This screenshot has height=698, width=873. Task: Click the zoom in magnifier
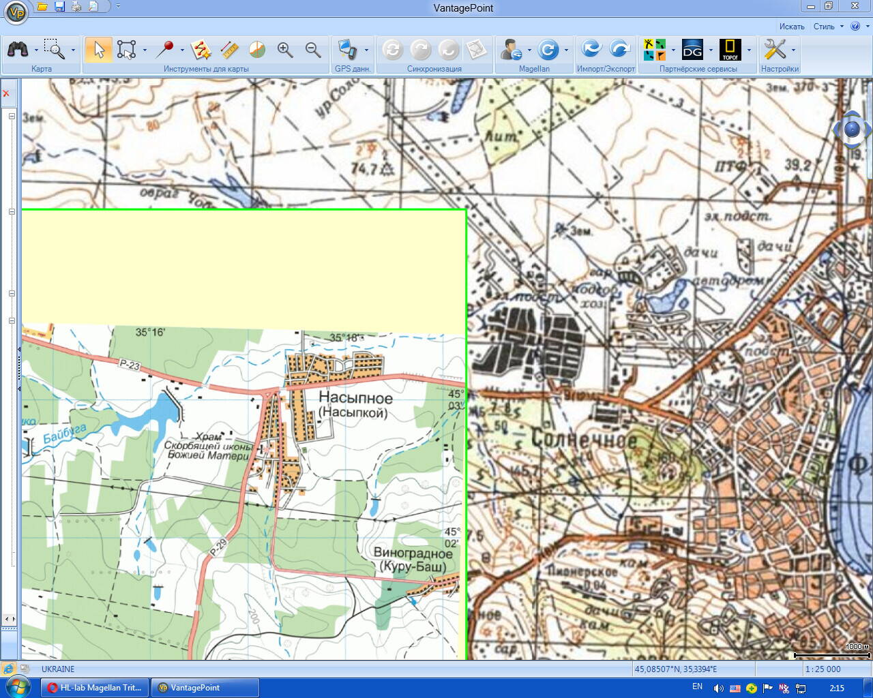(285, 50)
